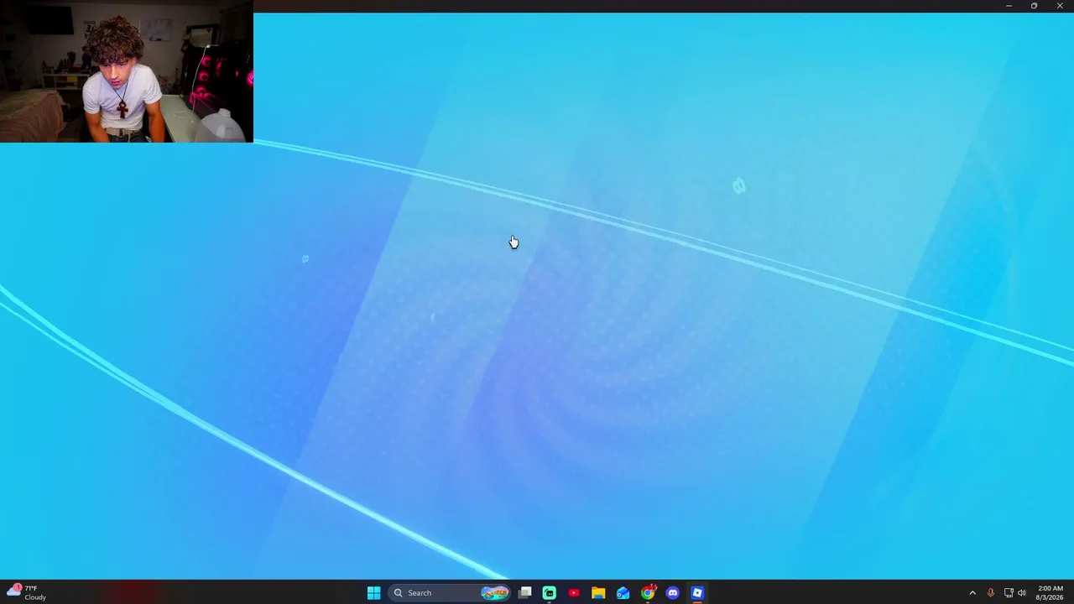Open File Explorer from the taskbar
Screen dimensions: 1074x604
(598, 593)
